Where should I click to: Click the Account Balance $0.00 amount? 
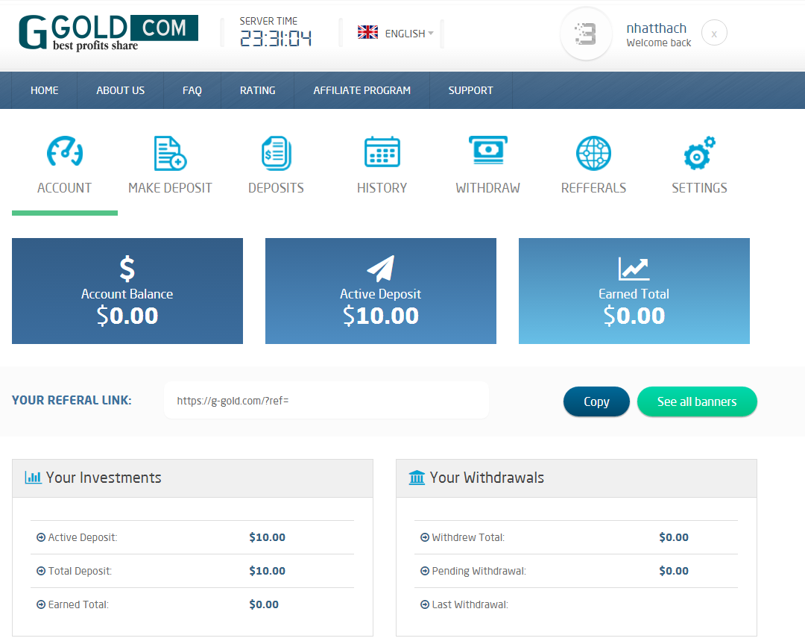pos(127,316)
